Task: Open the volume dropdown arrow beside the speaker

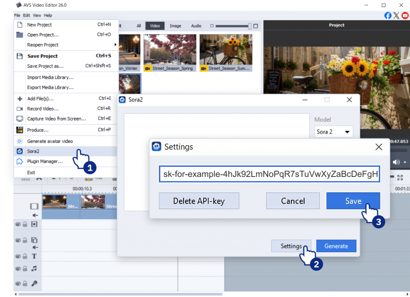Action: tap(404, 162)
